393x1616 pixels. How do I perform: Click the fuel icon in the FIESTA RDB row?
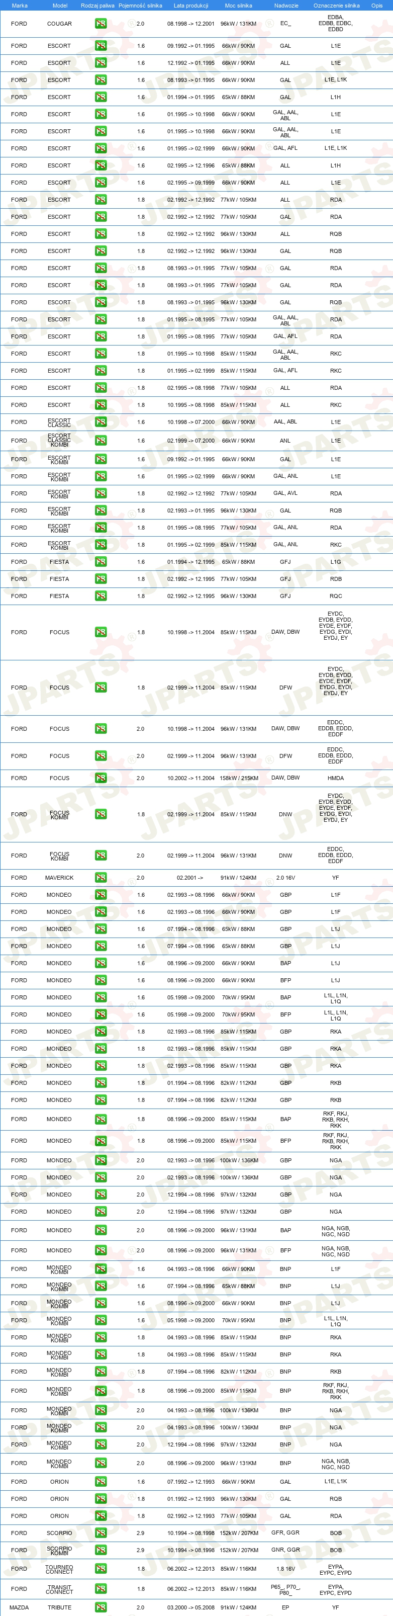pos(101,579)
